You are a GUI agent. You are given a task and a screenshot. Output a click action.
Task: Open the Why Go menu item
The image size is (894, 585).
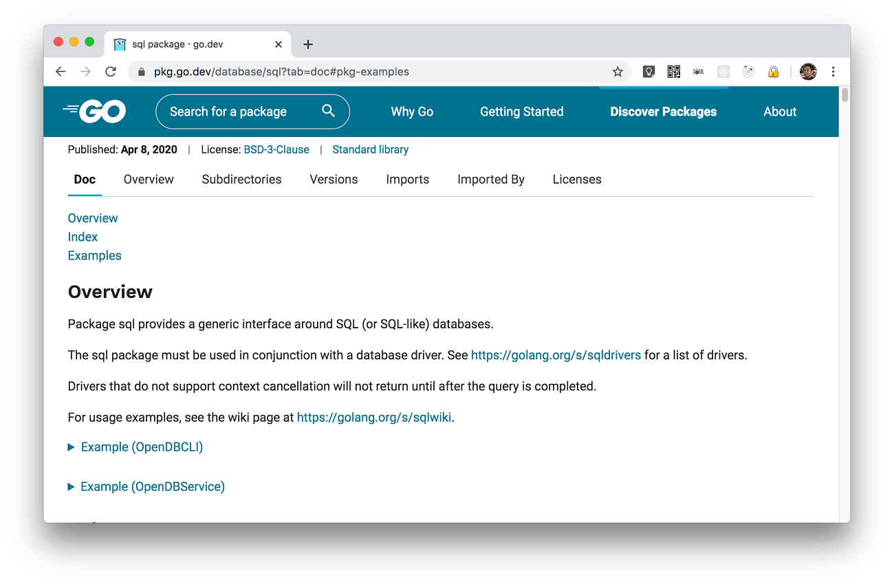412,111
